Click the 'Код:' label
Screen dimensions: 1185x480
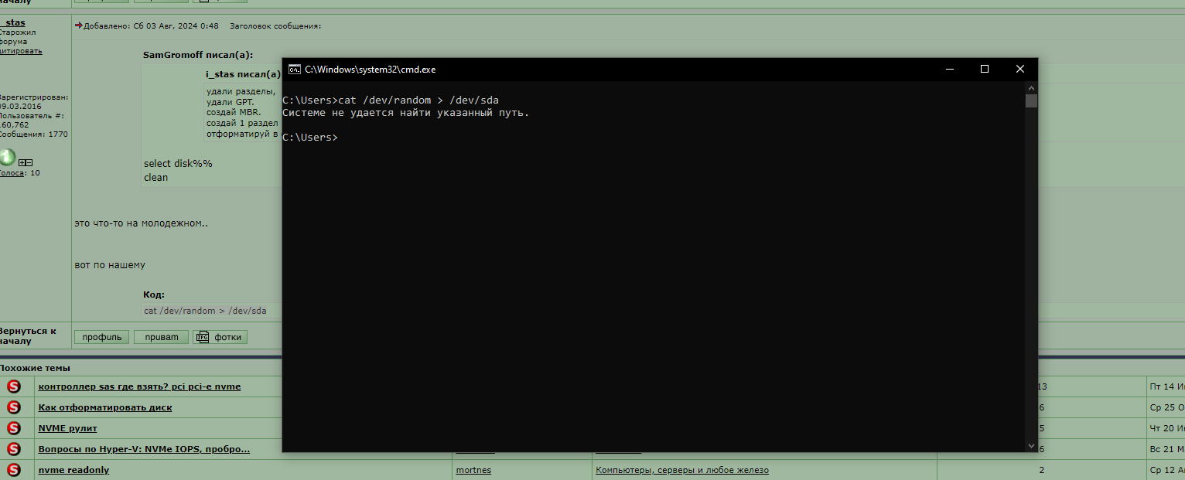(154, 294)
